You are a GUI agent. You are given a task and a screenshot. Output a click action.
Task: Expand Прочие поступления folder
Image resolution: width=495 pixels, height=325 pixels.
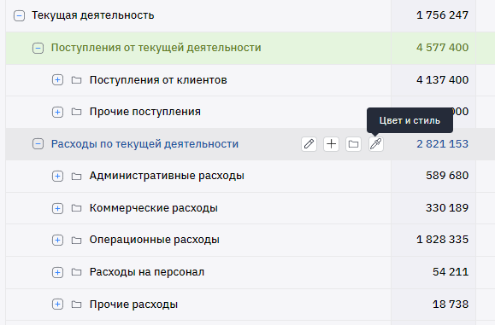pos(57,112)
